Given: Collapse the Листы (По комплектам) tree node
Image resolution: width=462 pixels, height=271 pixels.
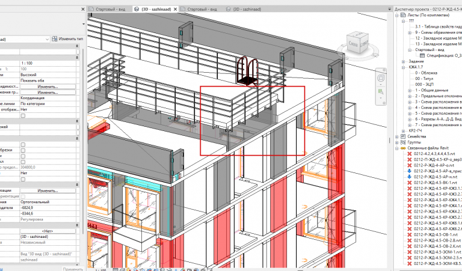Looking at the screenshot, I should (397, 15).
